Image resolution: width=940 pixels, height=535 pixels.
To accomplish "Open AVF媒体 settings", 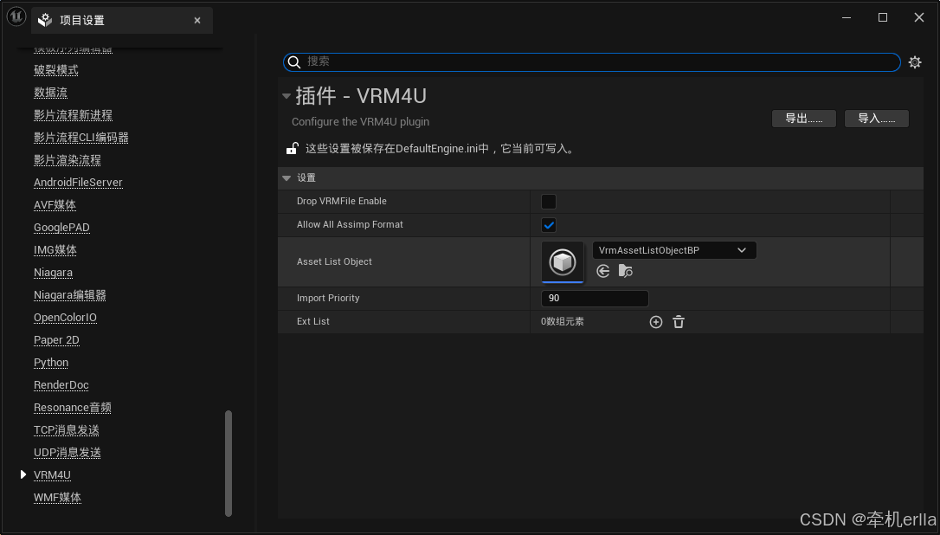I will click(55, 204).
